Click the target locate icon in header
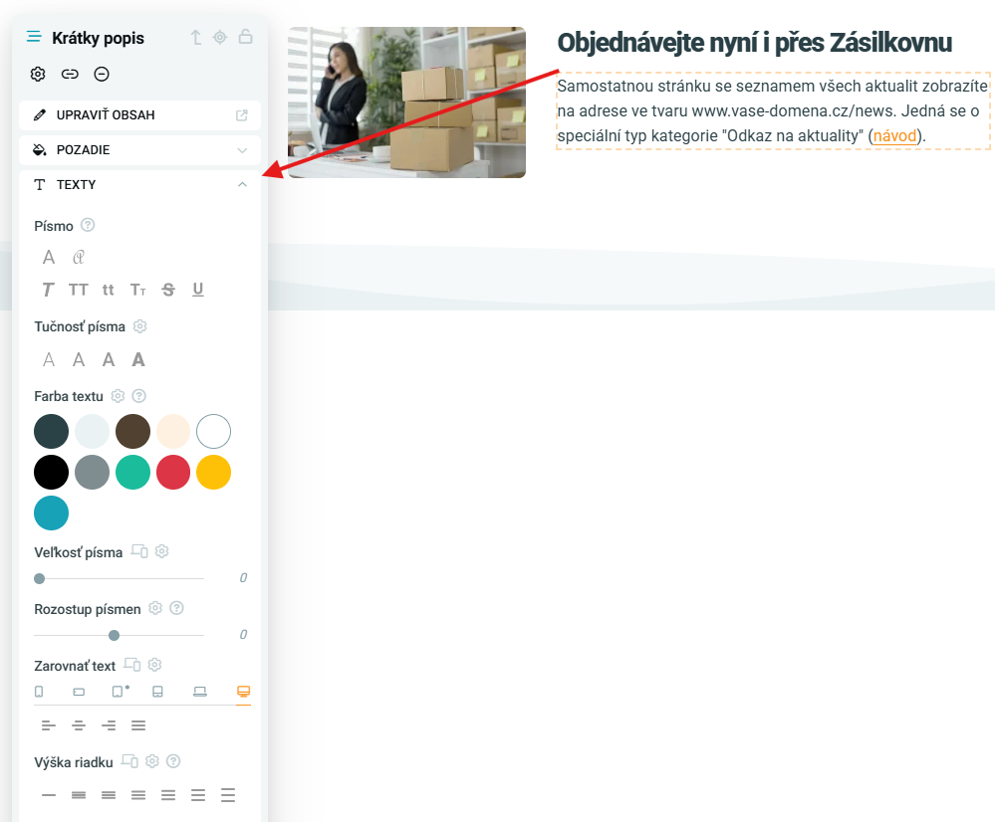 (x=219, y=38)
